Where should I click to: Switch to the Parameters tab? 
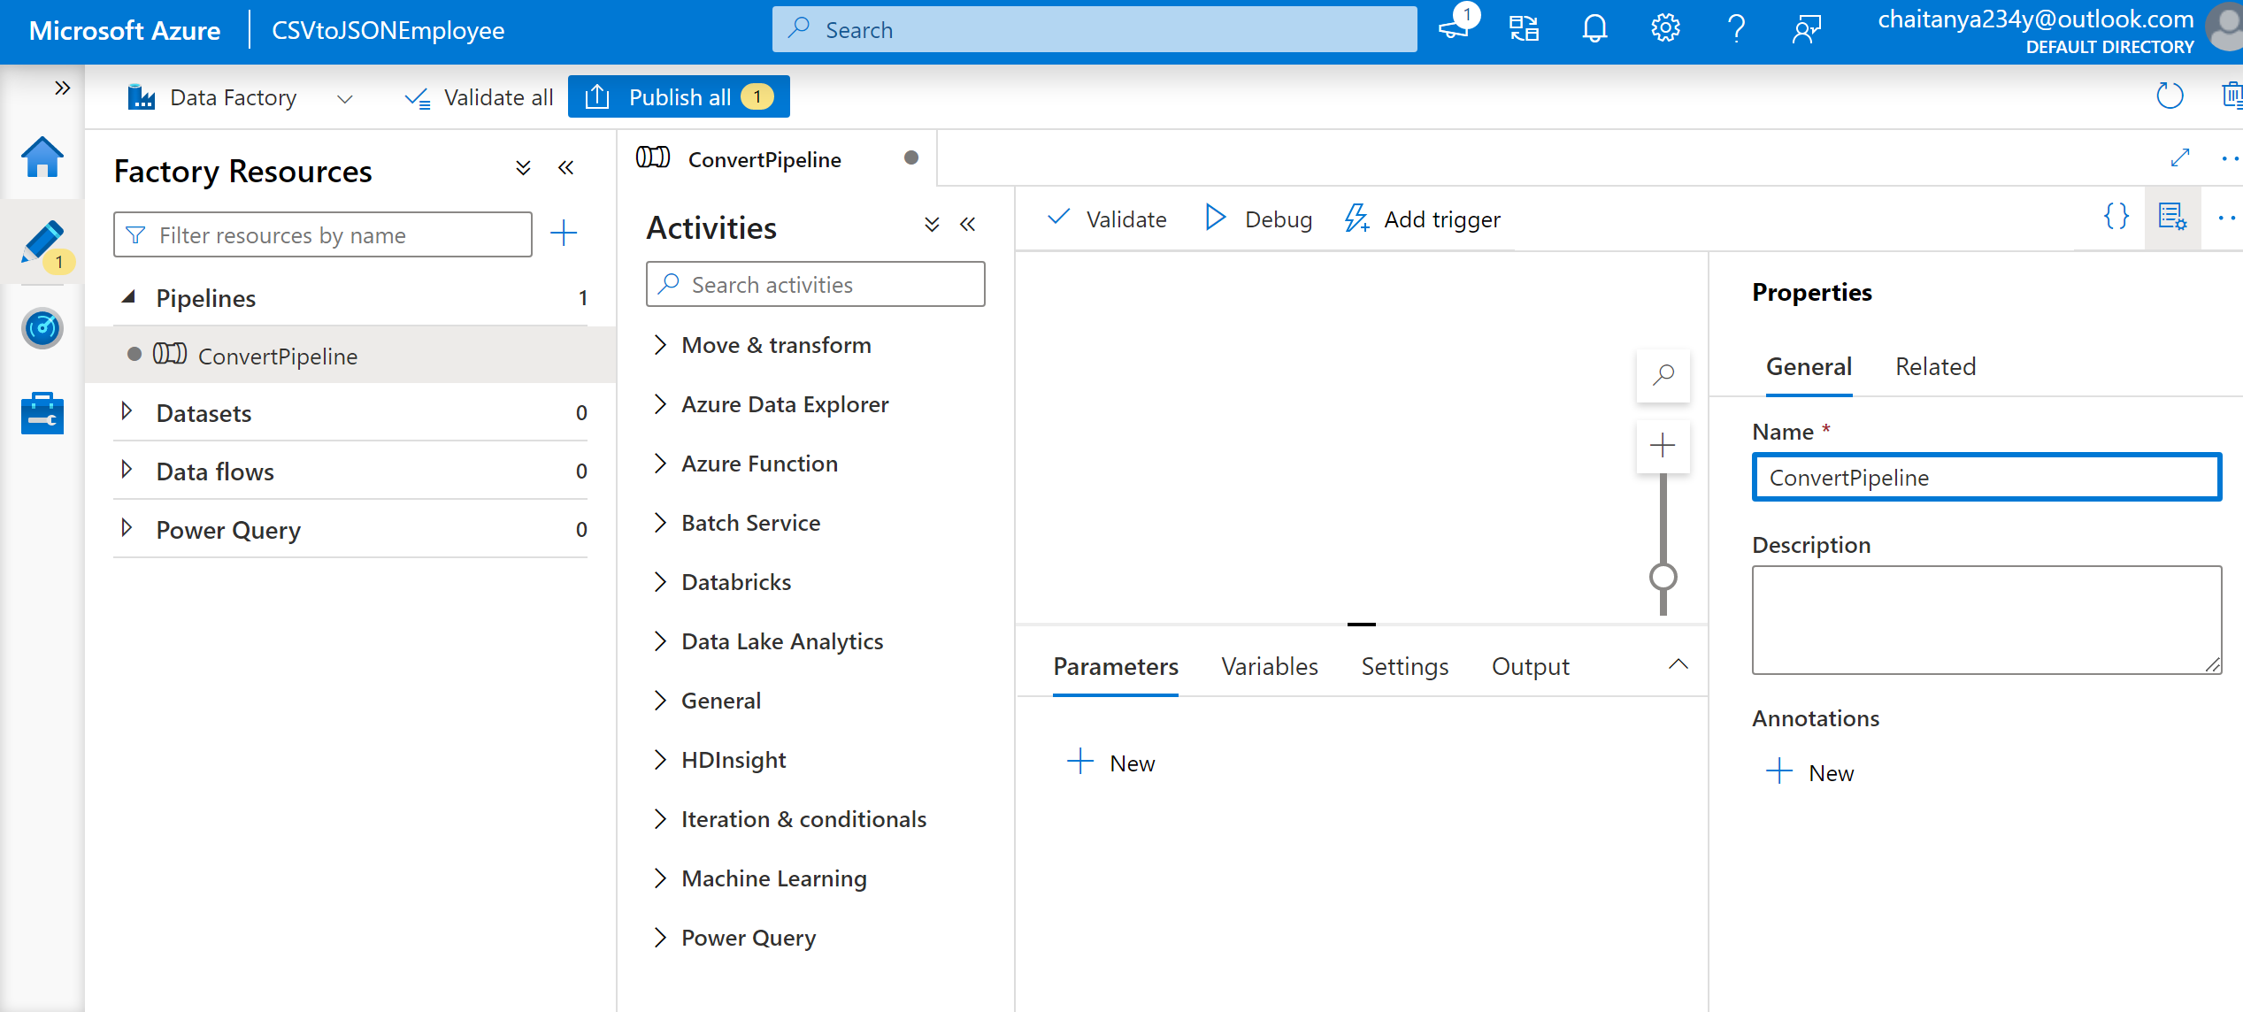tap(1116, 667)
